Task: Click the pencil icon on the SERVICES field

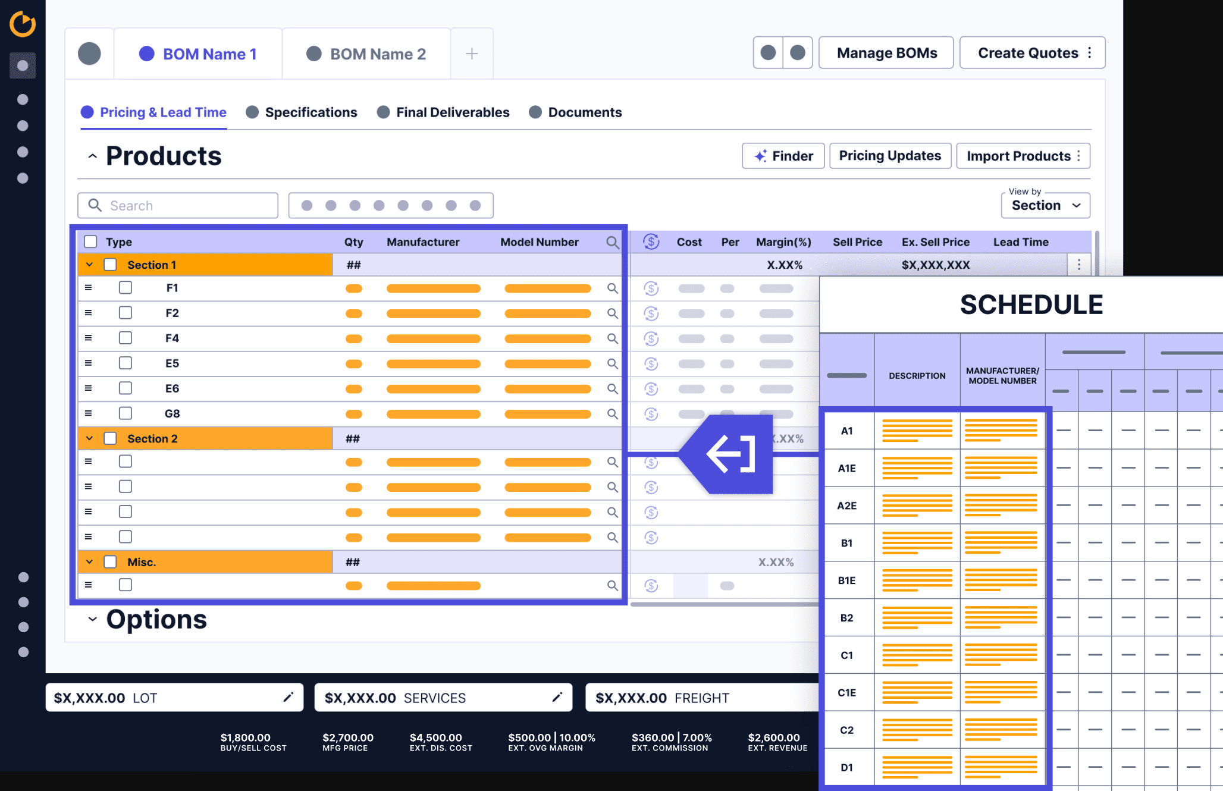Action: point(557,697)
